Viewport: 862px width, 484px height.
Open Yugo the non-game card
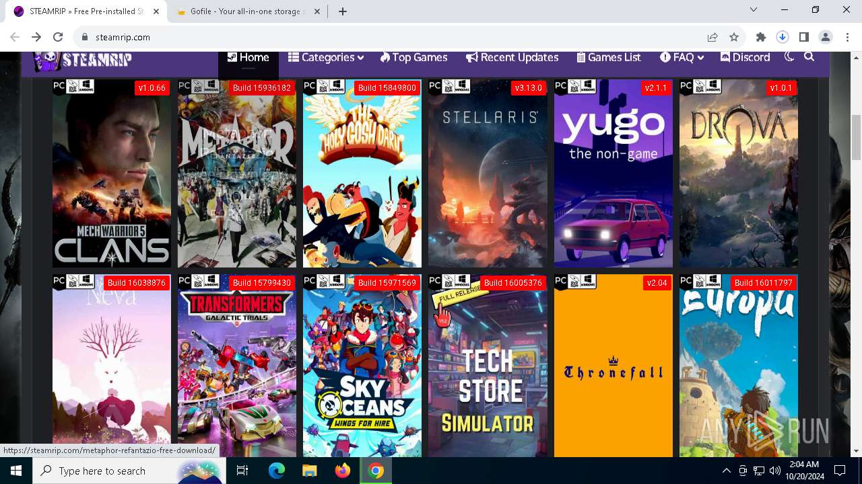coord(614,173)
